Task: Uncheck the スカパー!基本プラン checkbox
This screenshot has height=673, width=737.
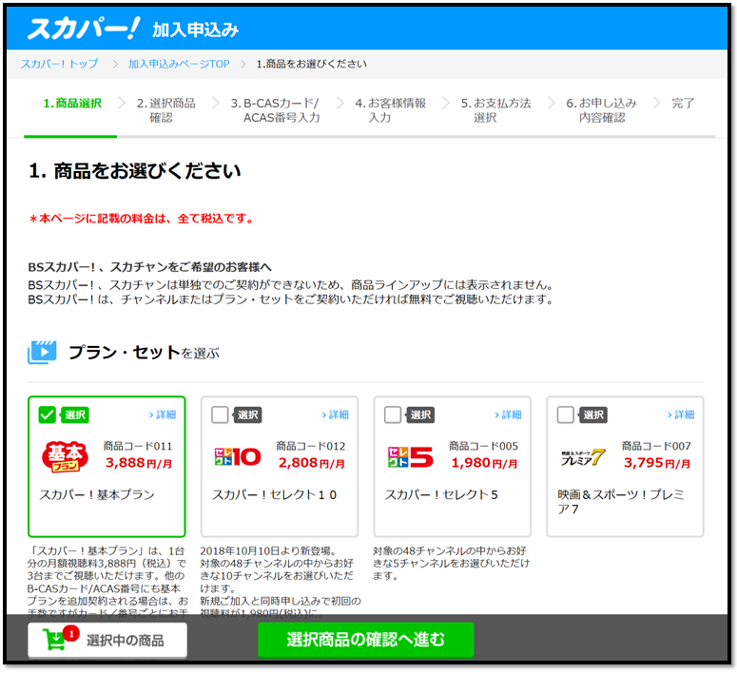Action: click(47, 415)
